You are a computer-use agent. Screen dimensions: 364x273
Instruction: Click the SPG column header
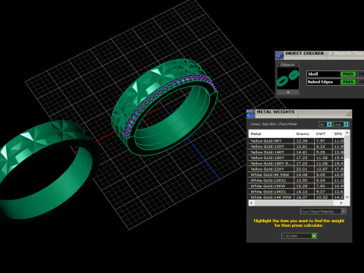pos(338,133)
